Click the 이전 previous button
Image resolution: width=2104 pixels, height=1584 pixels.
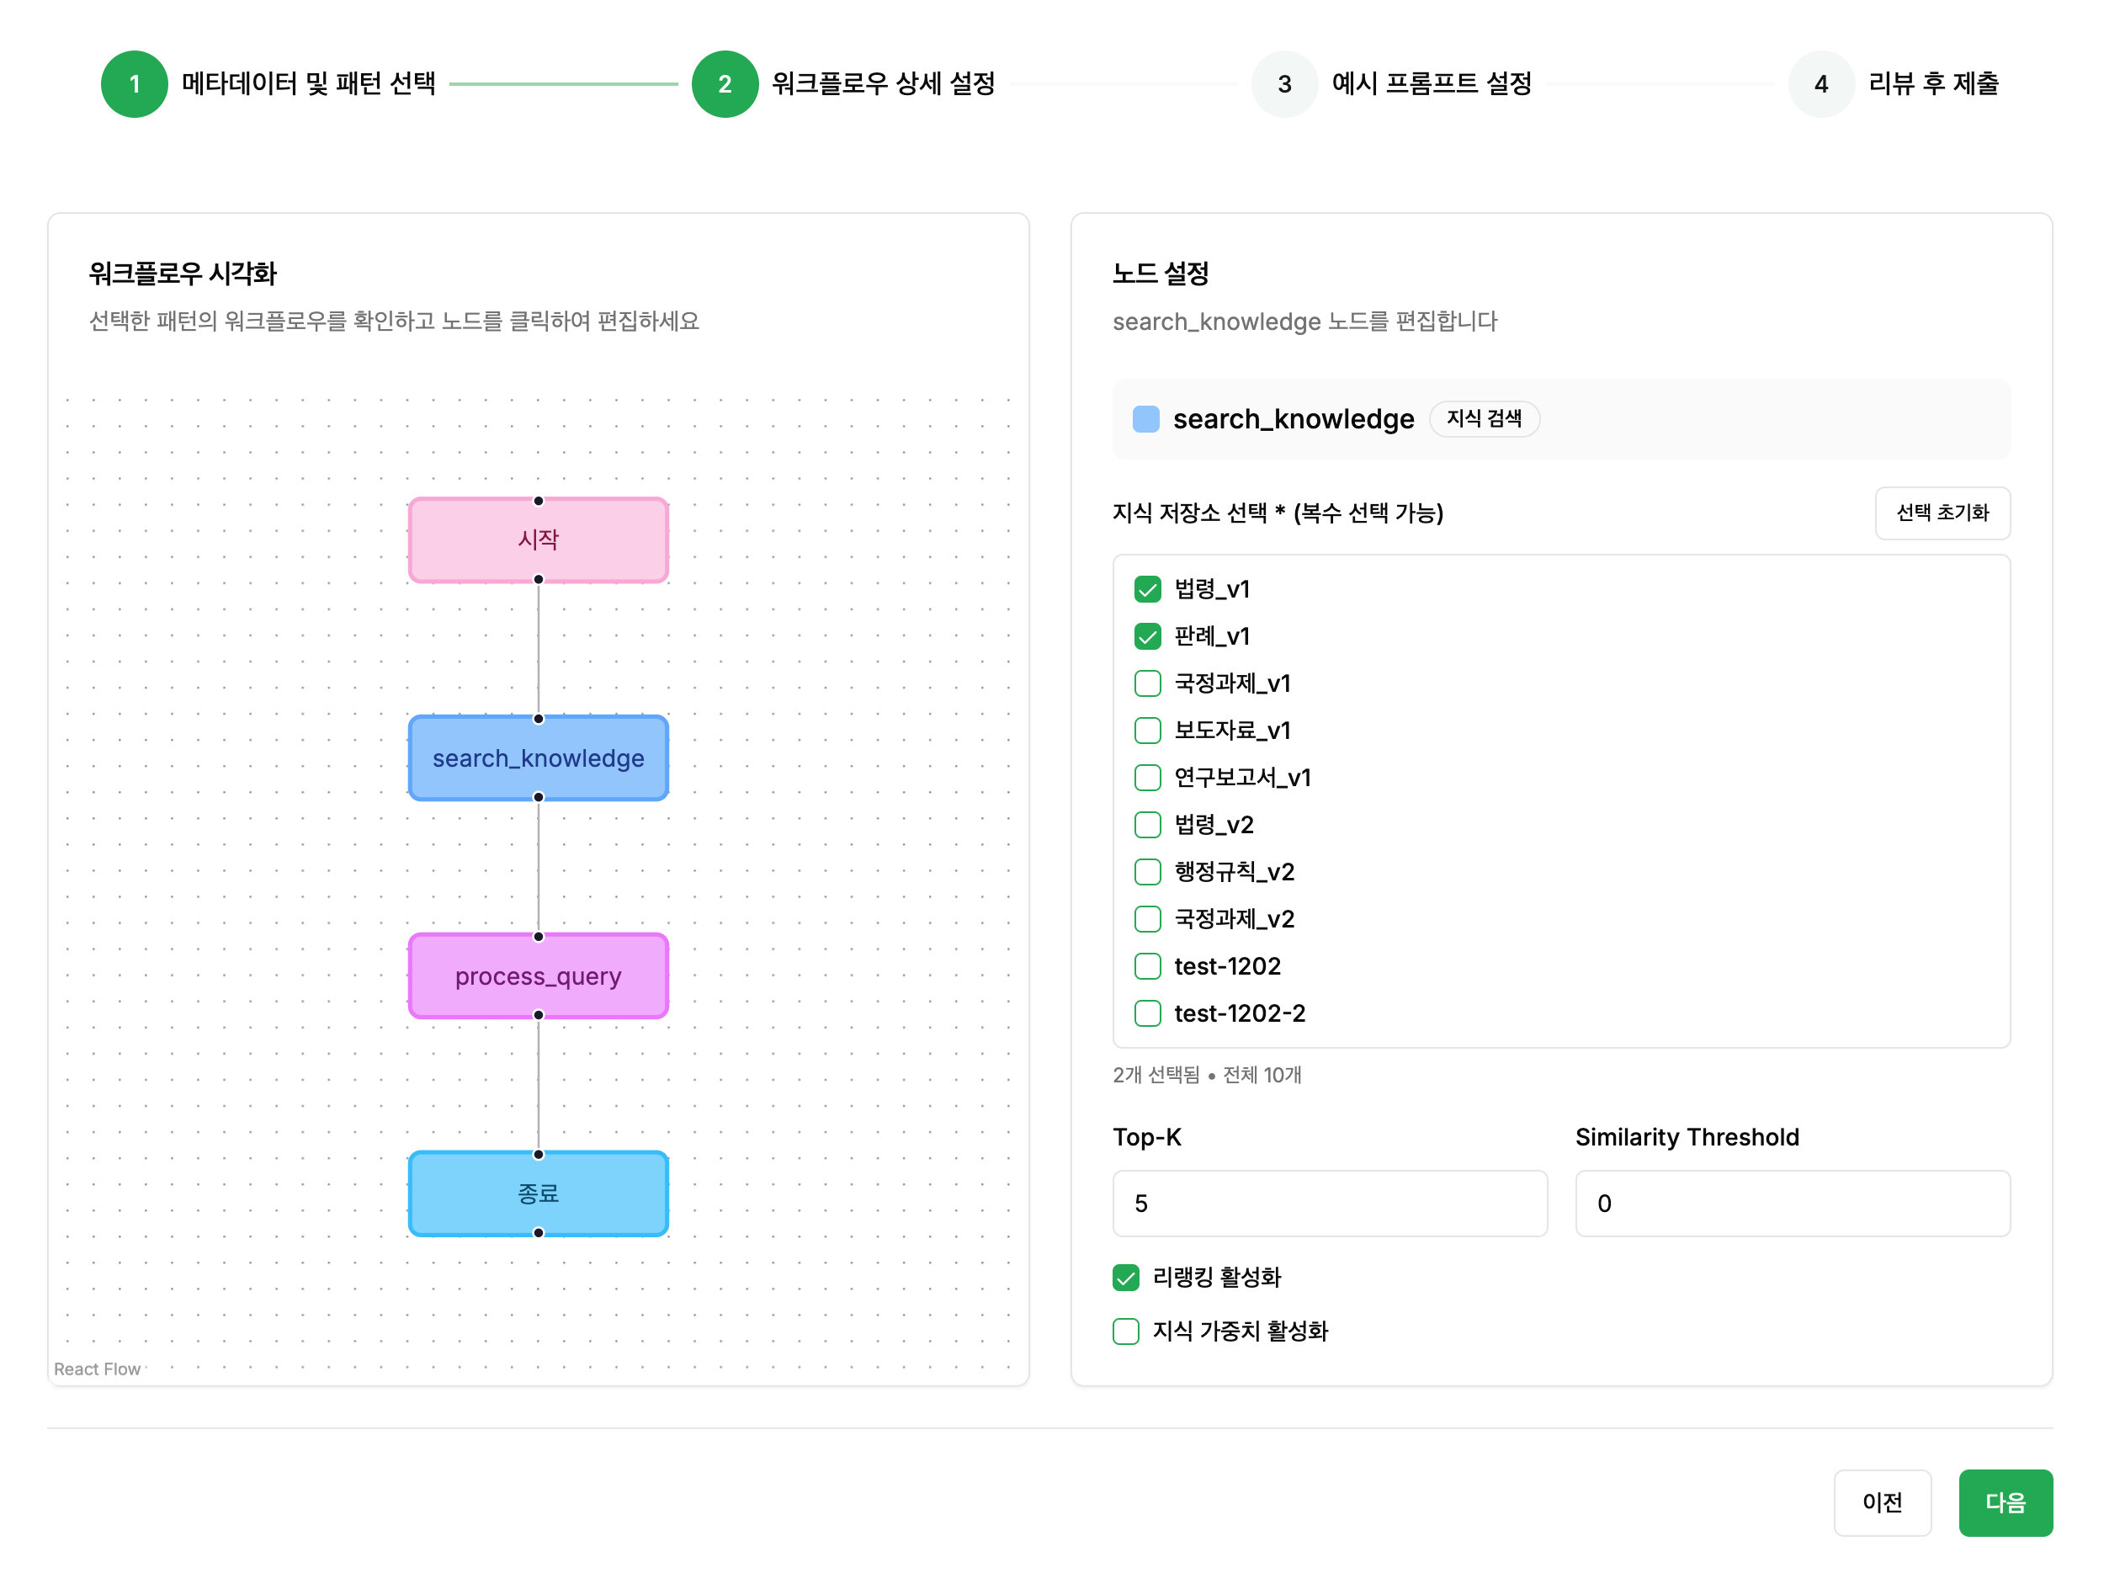pyautogui.click(x=1880, y=1502)
